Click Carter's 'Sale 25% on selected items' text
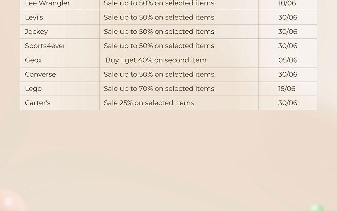Screen dimensions: 337x211 (149, 103)
